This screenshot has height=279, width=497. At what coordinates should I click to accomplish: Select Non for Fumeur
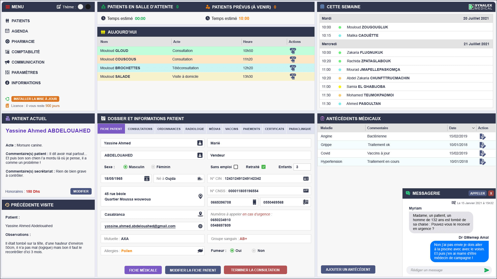pos(254,251)
